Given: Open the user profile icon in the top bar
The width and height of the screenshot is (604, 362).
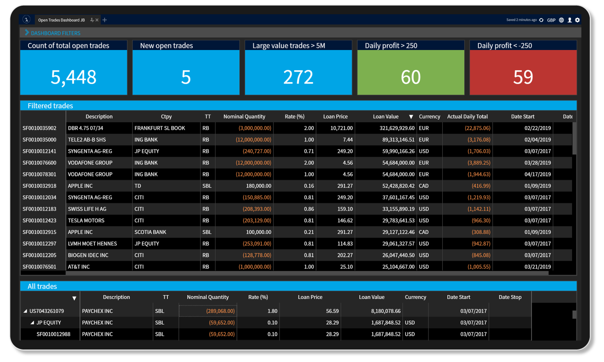Looking at the screenshot, I should pos(569,20).
